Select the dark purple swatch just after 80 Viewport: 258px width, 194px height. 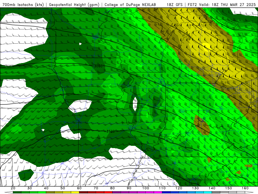tap(117, 192)
